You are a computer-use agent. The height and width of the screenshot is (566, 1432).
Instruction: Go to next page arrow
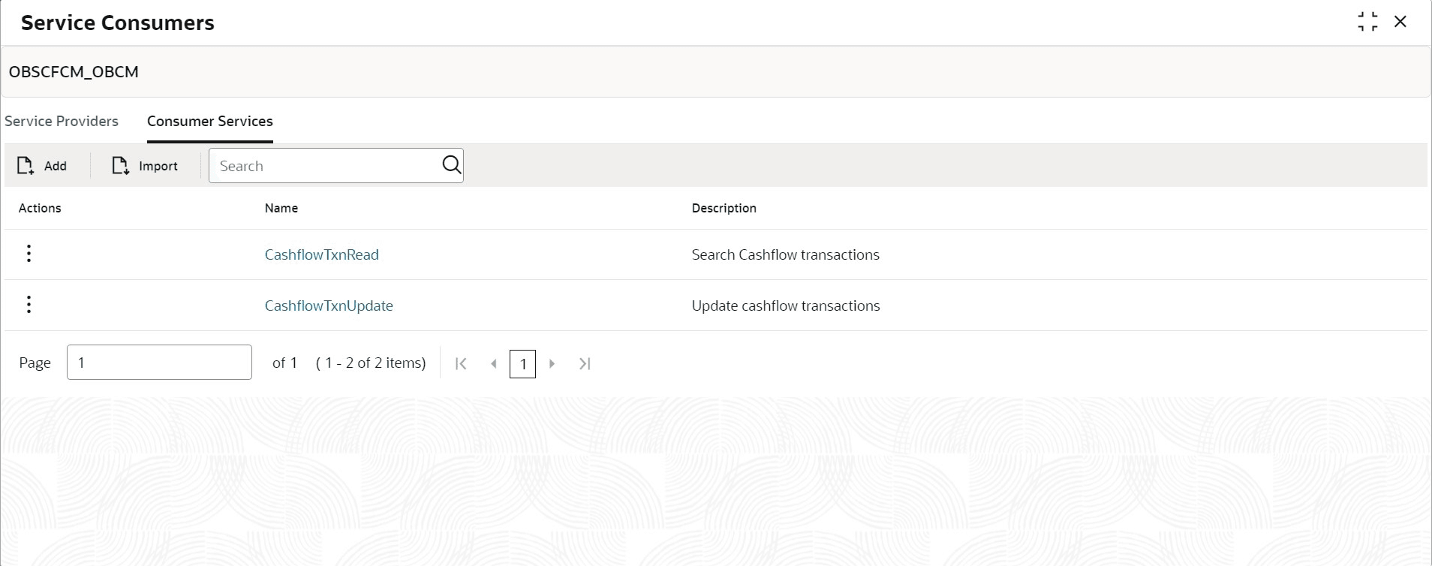click(x=552, y=364)
